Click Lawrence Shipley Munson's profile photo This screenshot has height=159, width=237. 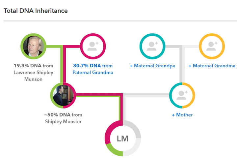click(33, 46)
